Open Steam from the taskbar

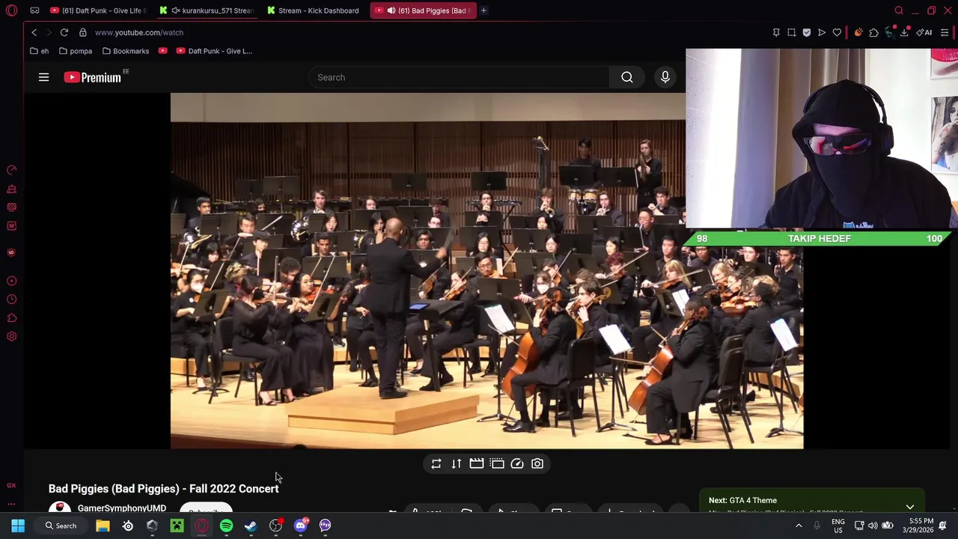click(251, 526)
